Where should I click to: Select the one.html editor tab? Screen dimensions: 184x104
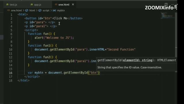pyautogui.click(x=64, y=5)
